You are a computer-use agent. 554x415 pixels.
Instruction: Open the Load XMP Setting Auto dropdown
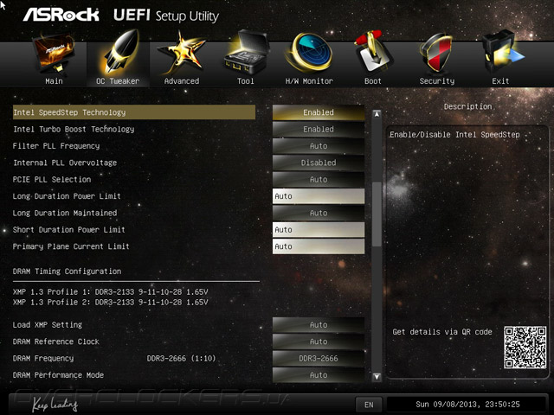point(319,325)
